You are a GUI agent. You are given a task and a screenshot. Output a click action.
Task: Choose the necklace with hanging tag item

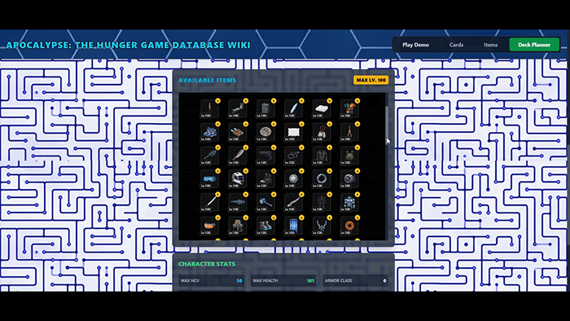click(322, 132)
